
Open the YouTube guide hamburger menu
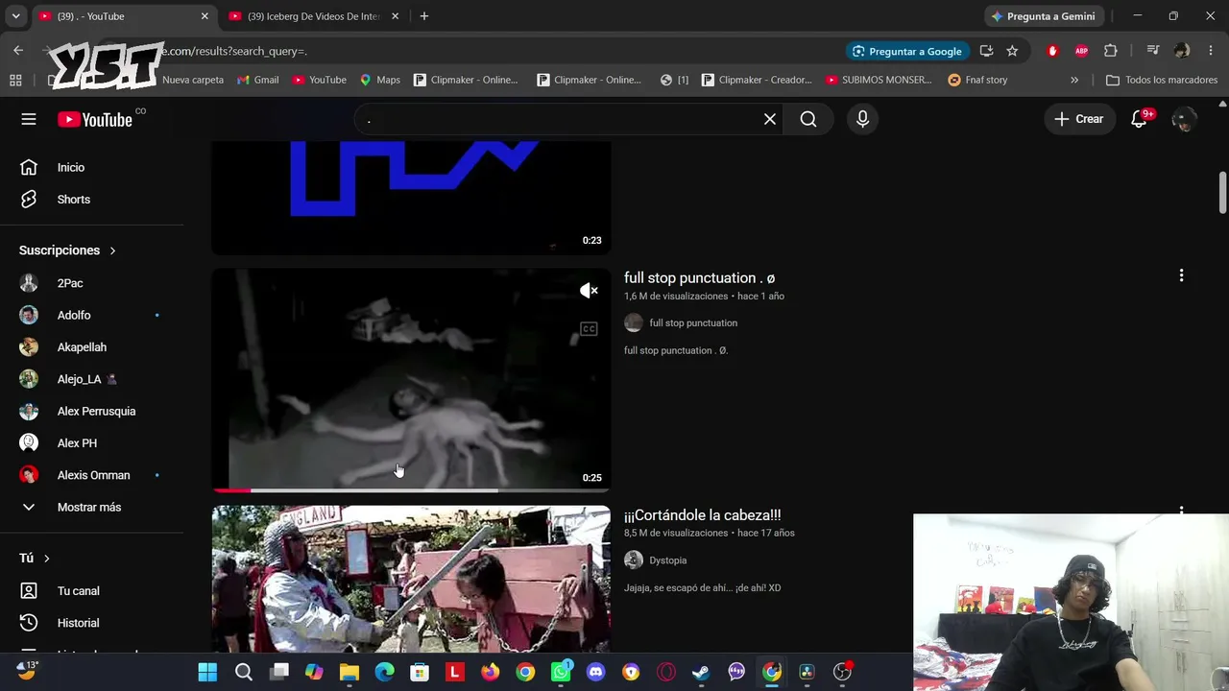29,119
